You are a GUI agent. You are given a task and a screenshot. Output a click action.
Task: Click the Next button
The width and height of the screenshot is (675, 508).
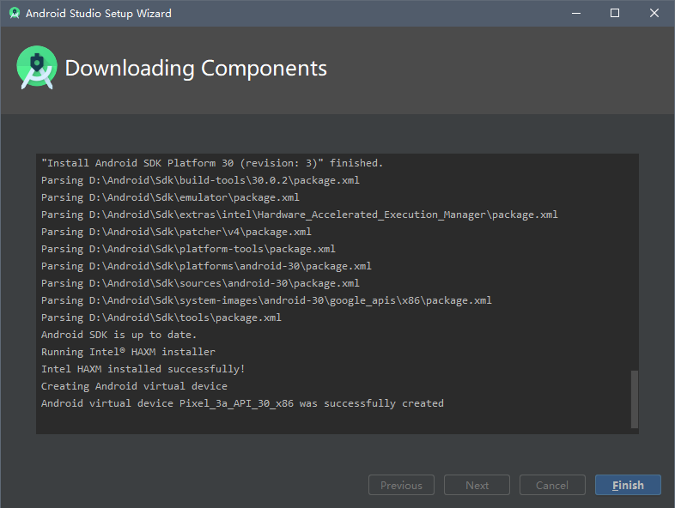[x=477, y=485]
